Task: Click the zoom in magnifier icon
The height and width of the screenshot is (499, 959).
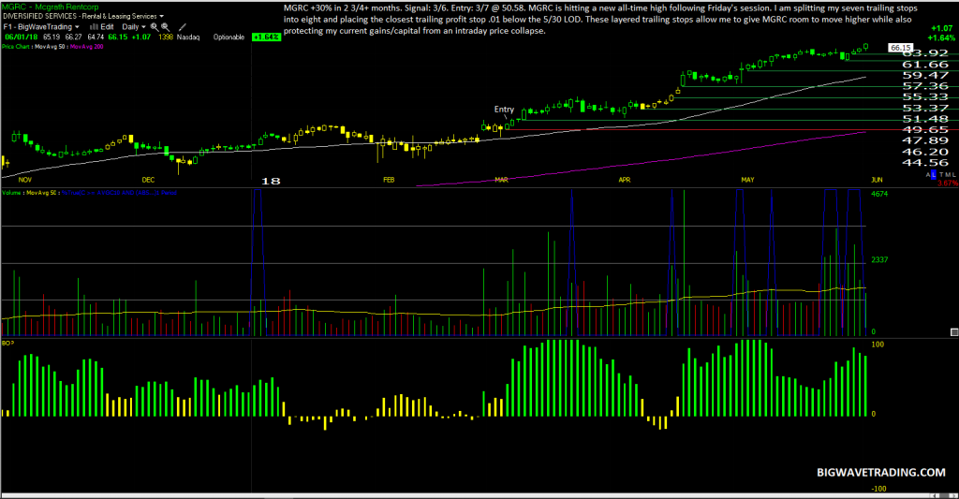Action: point(155,27)
